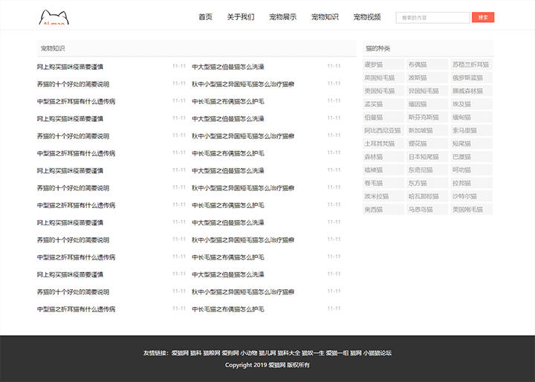
Task: Open first 网上购买猫咪疫苗要谨慎 article
Action: coord(71,67)
